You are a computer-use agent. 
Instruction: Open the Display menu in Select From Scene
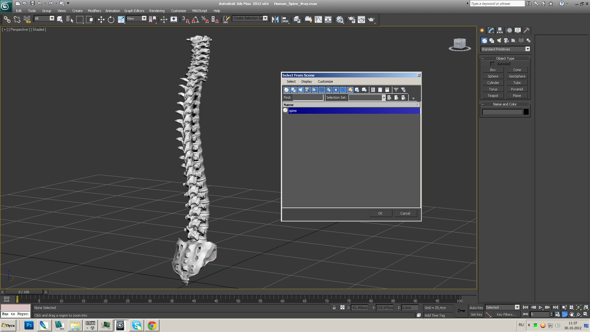pyautogui.click(x=307, y=81)
